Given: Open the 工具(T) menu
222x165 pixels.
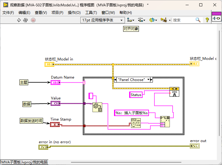Looking at the screenshot, I should point(91,13).
